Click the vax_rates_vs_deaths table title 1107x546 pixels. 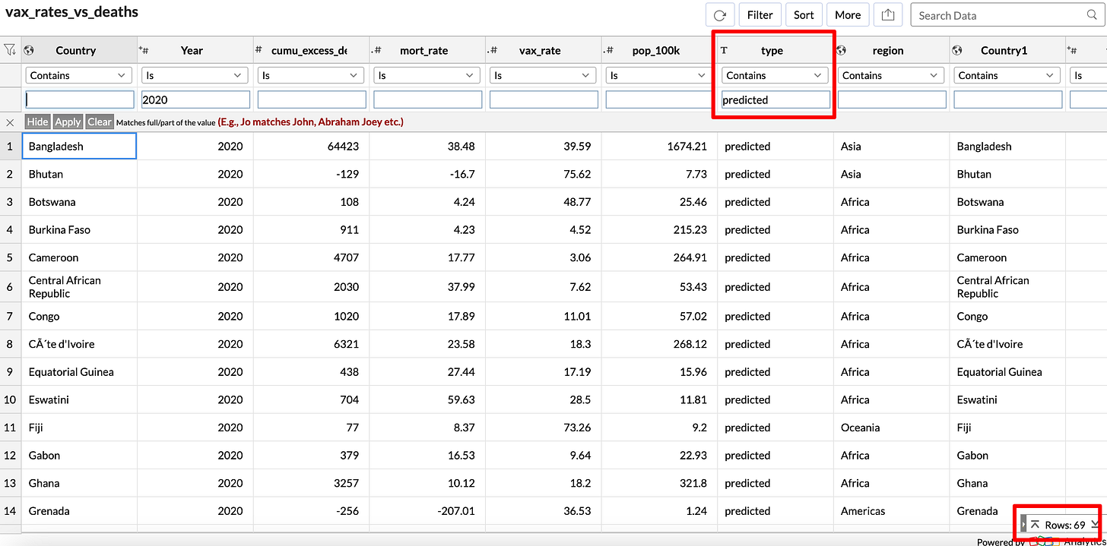[72, 13]
